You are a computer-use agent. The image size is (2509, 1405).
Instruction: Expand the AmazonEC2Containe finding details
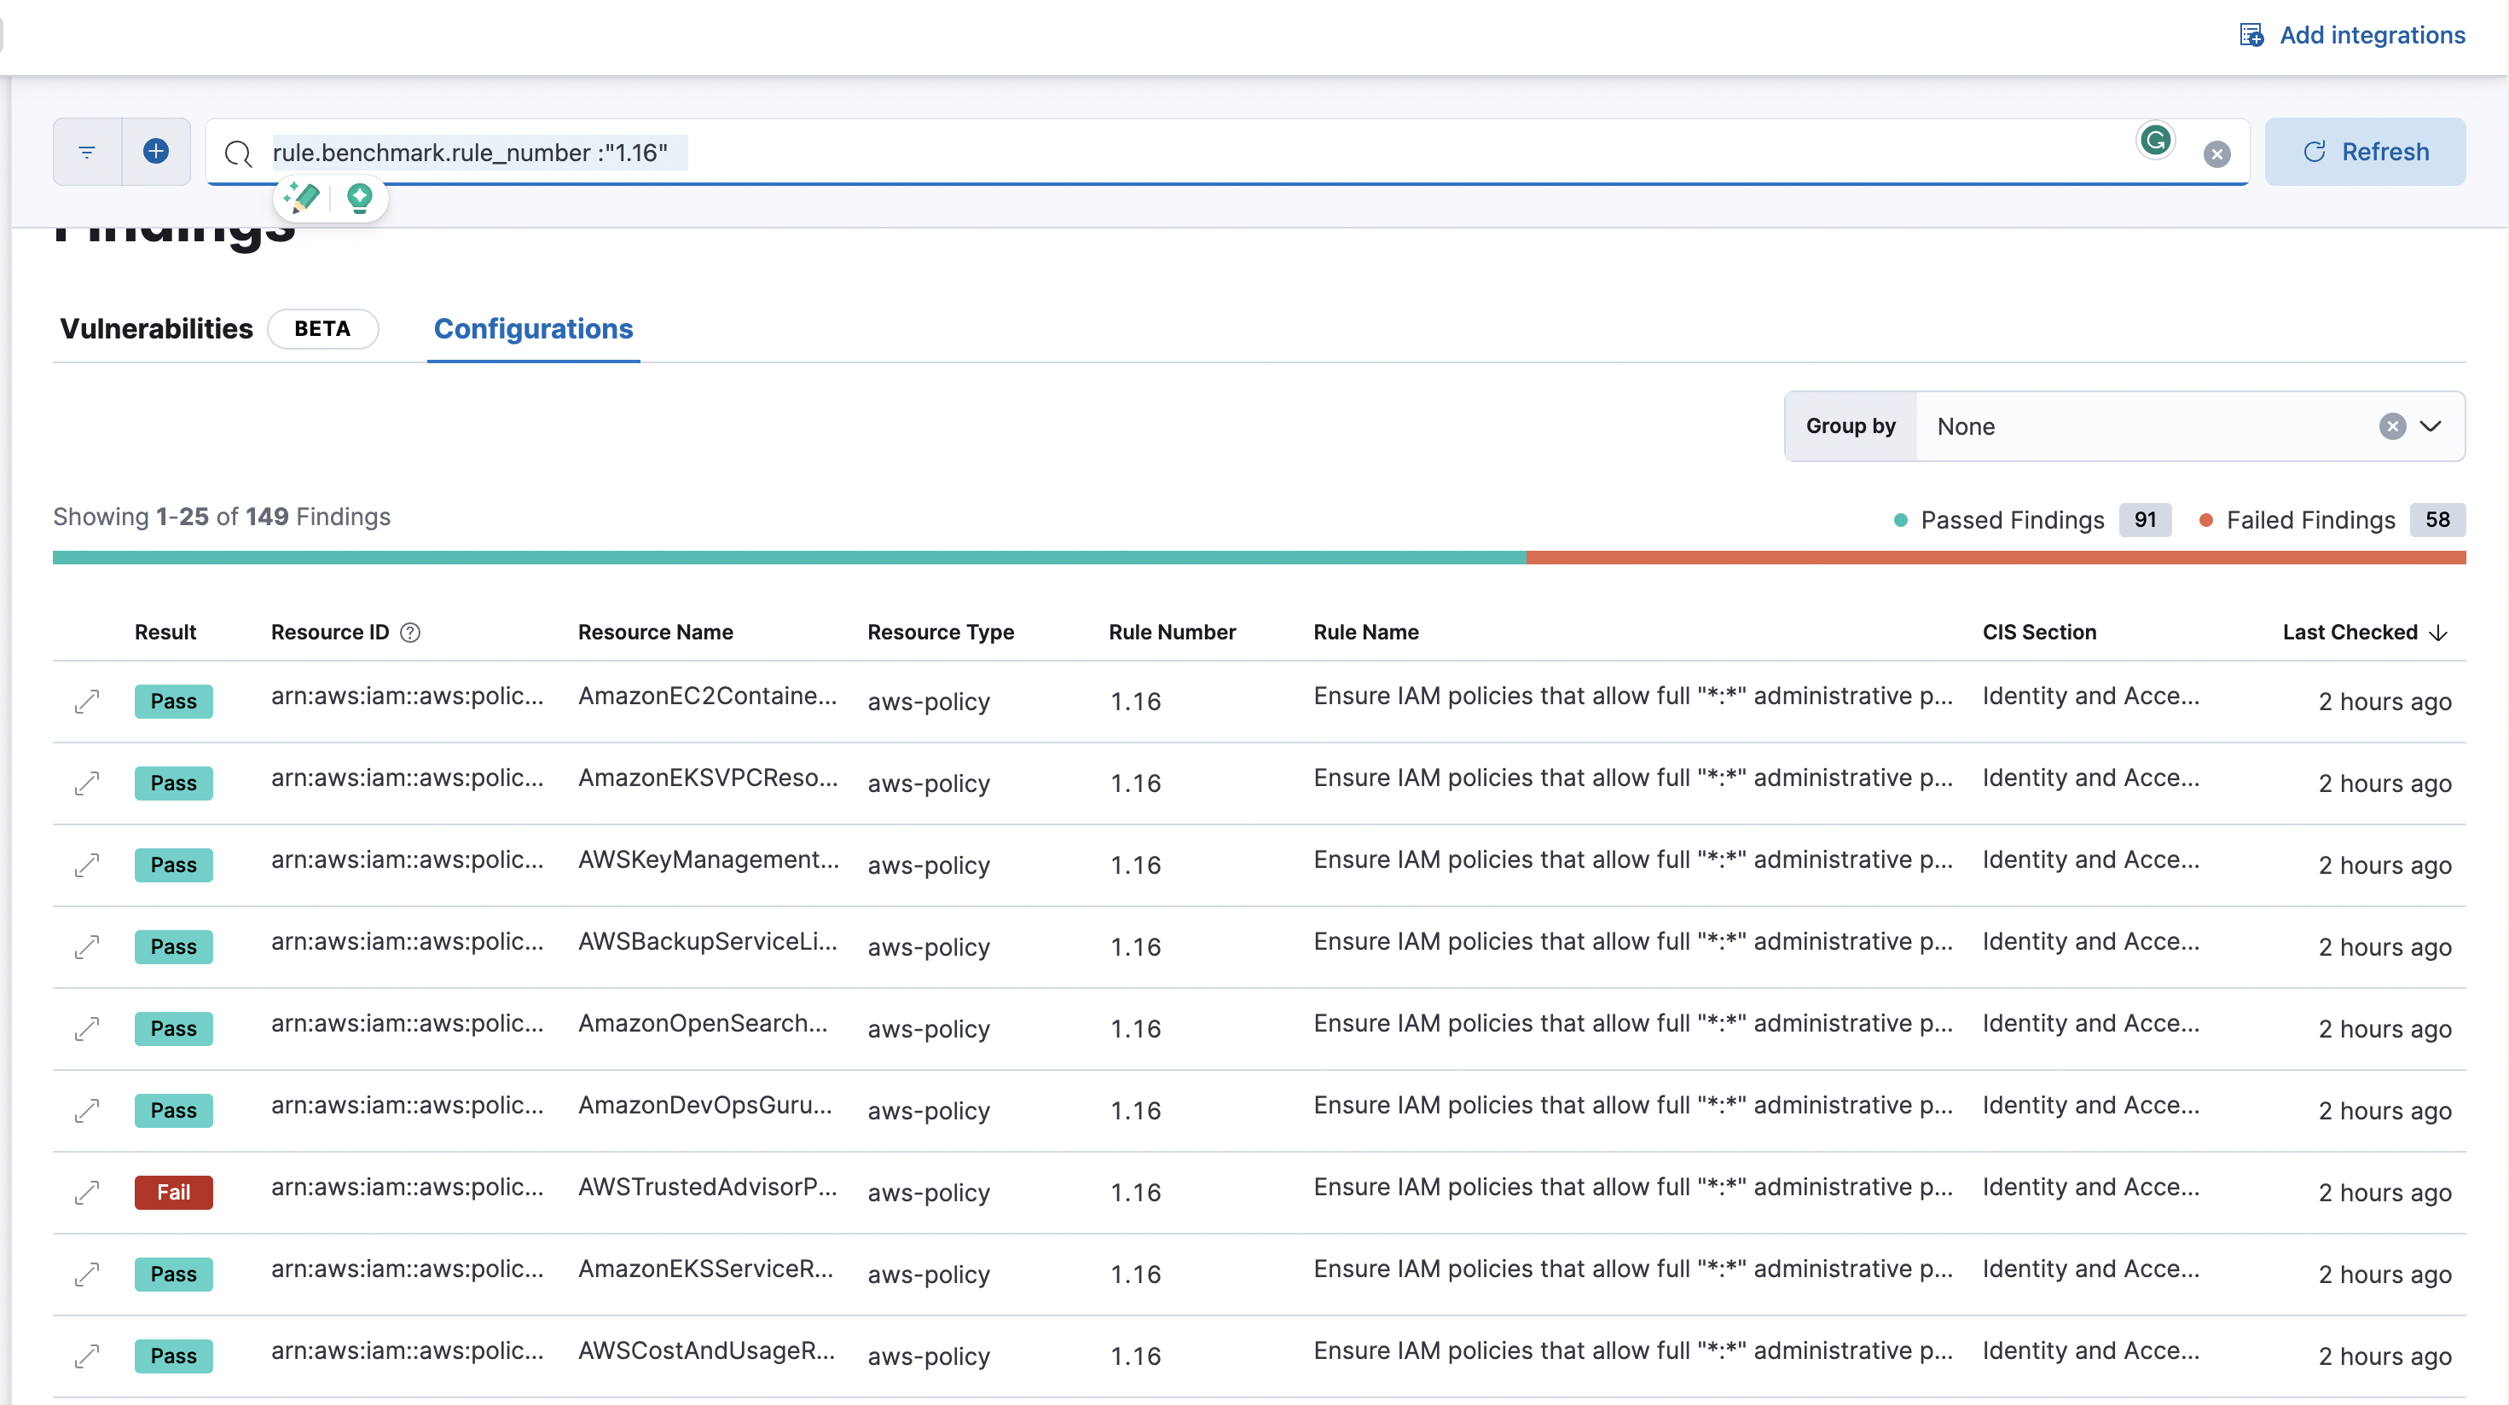tap(87, 701)
